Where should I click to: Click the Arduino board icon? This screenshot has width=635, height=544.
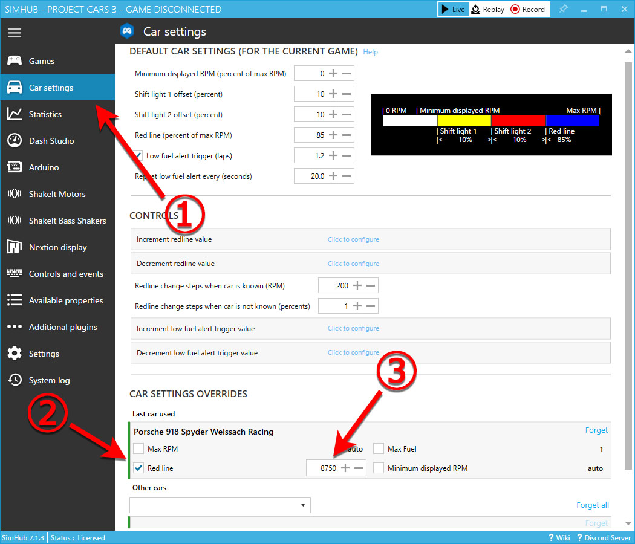coord(15,167)
